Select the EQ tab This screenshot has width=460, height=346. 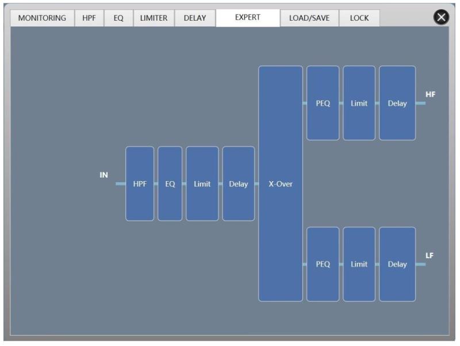[118, 18]
